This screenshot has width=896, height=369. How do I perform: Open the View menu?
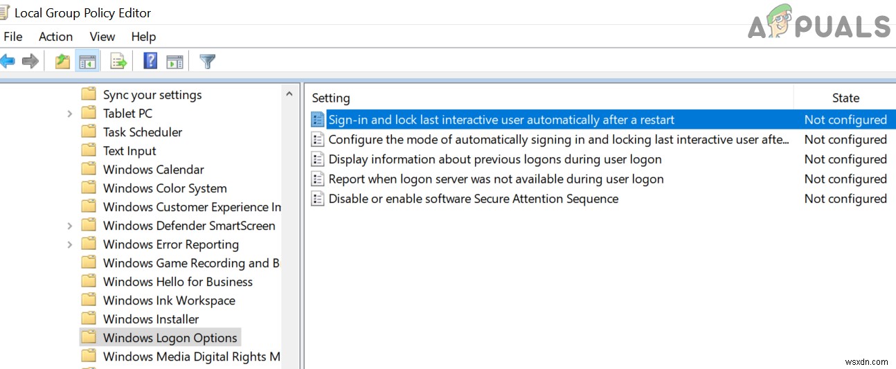click(x=102, y=37)
